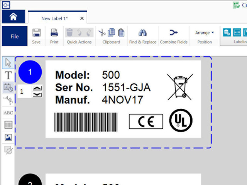Select the Barcode tool
The height and width of the screenshot is (185, 247).
8,125
